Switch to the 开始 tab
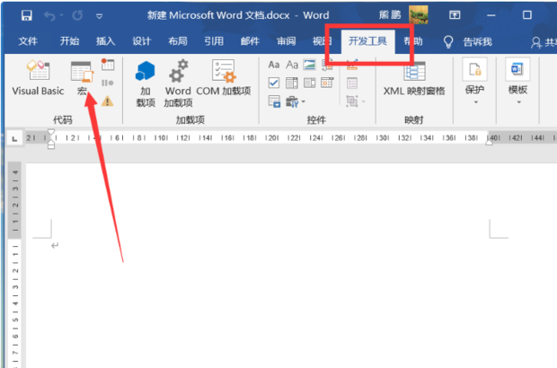 click(69, 41)
